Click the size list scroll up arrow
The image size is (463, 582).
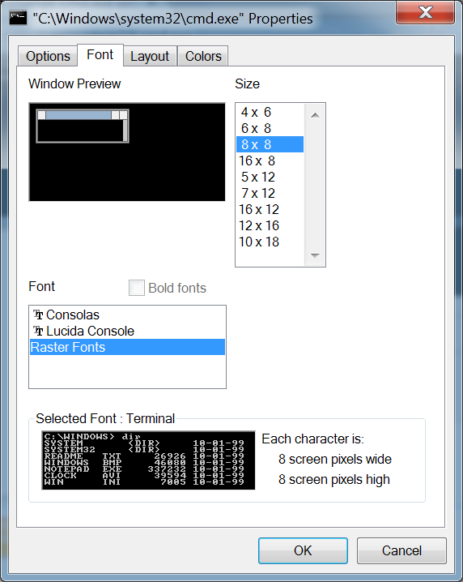[315, 115]
